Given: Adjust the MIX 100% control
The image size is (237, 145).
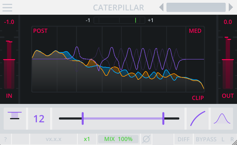Looking at the screenshot, I should 119,139.
